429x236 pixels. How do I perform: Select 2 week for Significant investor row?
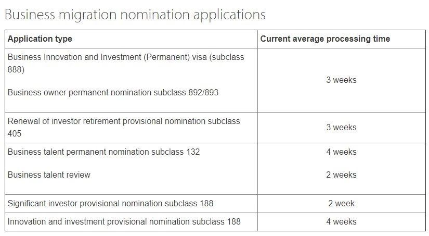[341, 203]
